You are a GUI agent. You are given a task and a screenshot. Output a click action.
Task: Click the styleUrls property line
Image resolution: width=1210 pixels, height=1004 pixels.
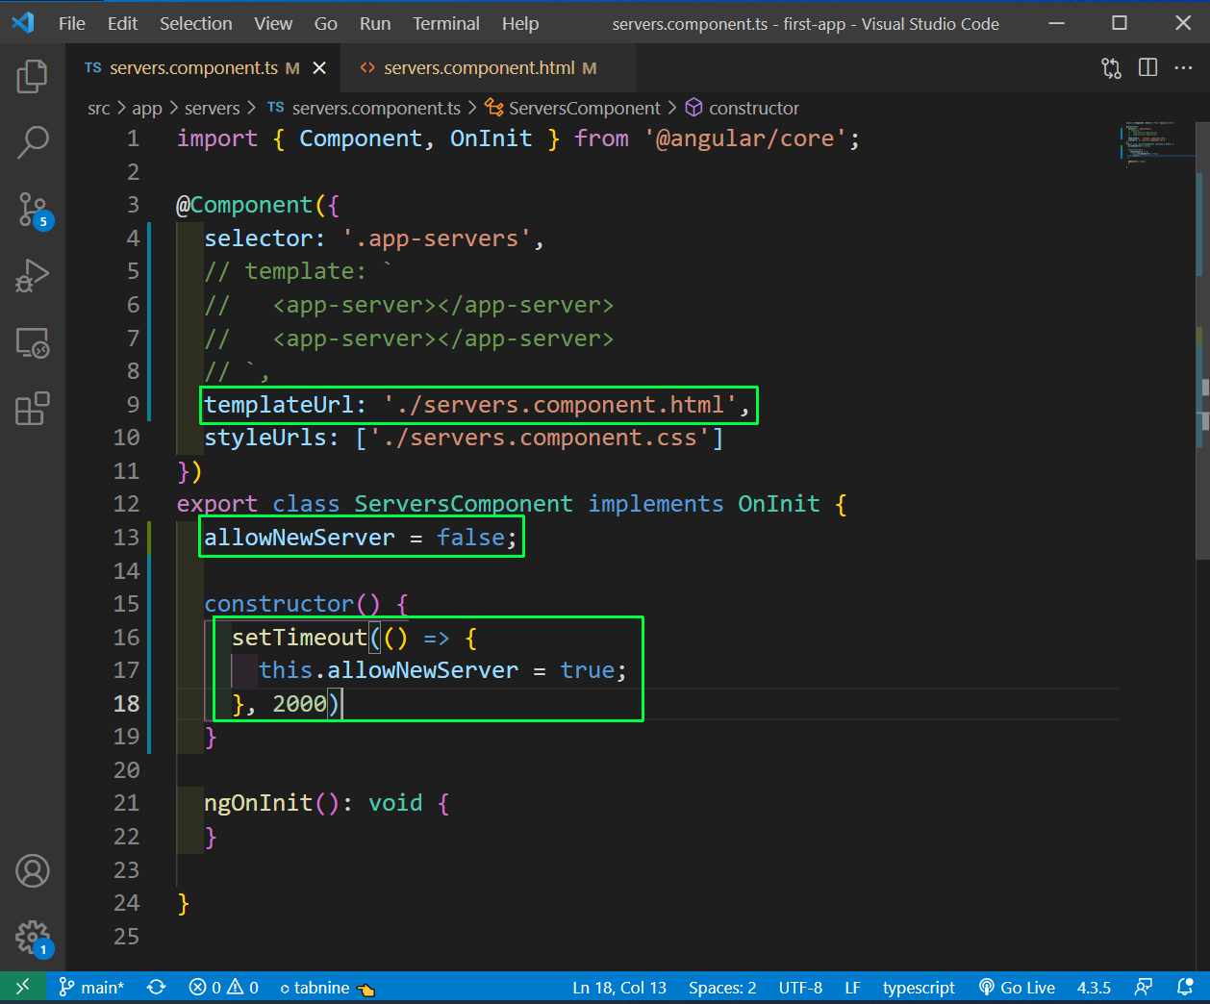[464, 438]
